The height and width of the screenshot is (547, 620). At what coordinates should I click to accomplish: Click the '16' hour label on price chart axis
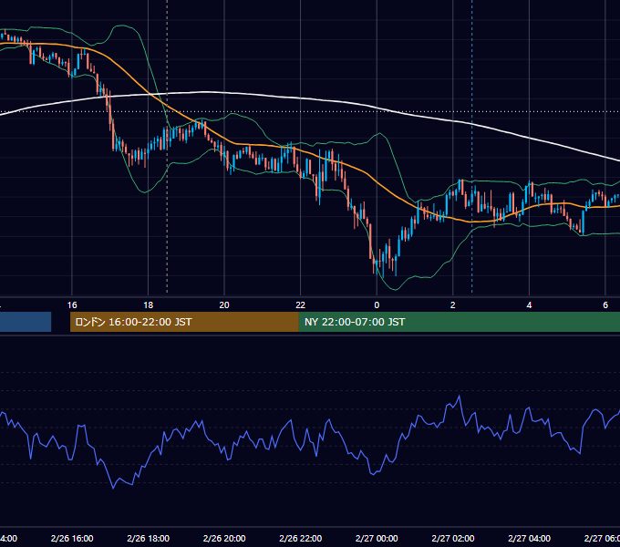[x=72, y=305]
